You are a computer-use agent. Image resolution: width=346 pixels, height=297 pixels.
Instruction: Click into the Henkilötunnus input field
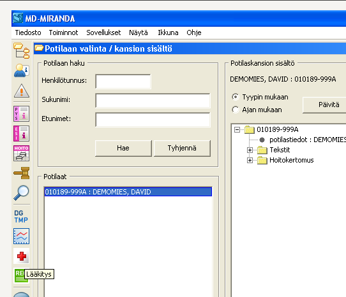click(x=123, y=82)
